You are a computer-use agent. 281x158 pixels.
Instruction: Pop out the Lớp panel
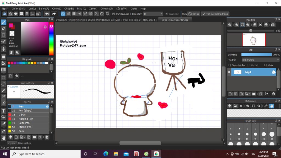[276, 50]
